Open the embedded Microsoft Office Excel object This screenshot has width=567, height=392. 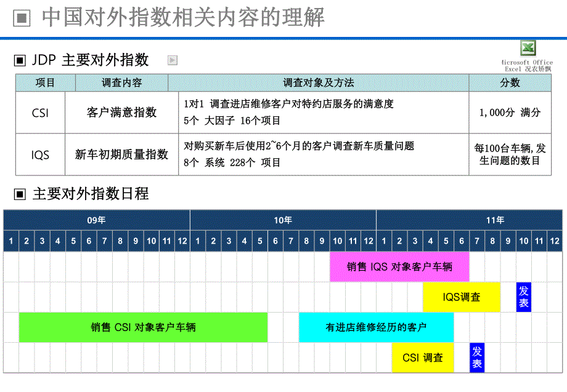527,48
